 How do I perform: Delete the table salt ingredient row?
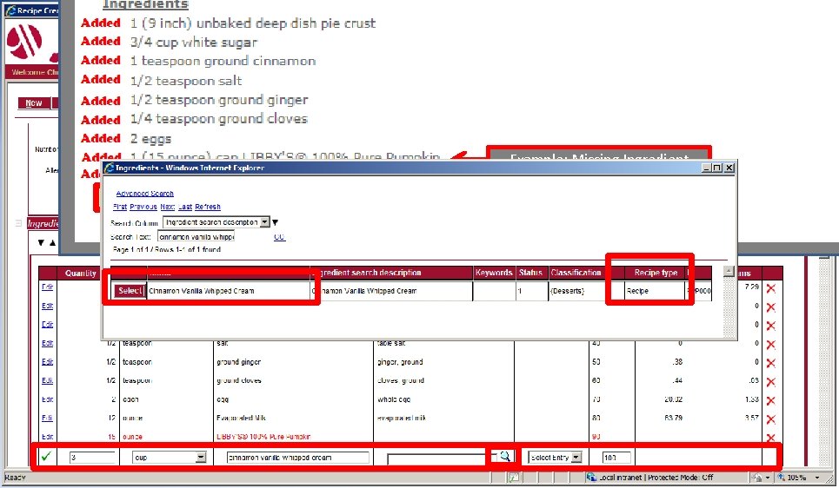click(771, 345)
